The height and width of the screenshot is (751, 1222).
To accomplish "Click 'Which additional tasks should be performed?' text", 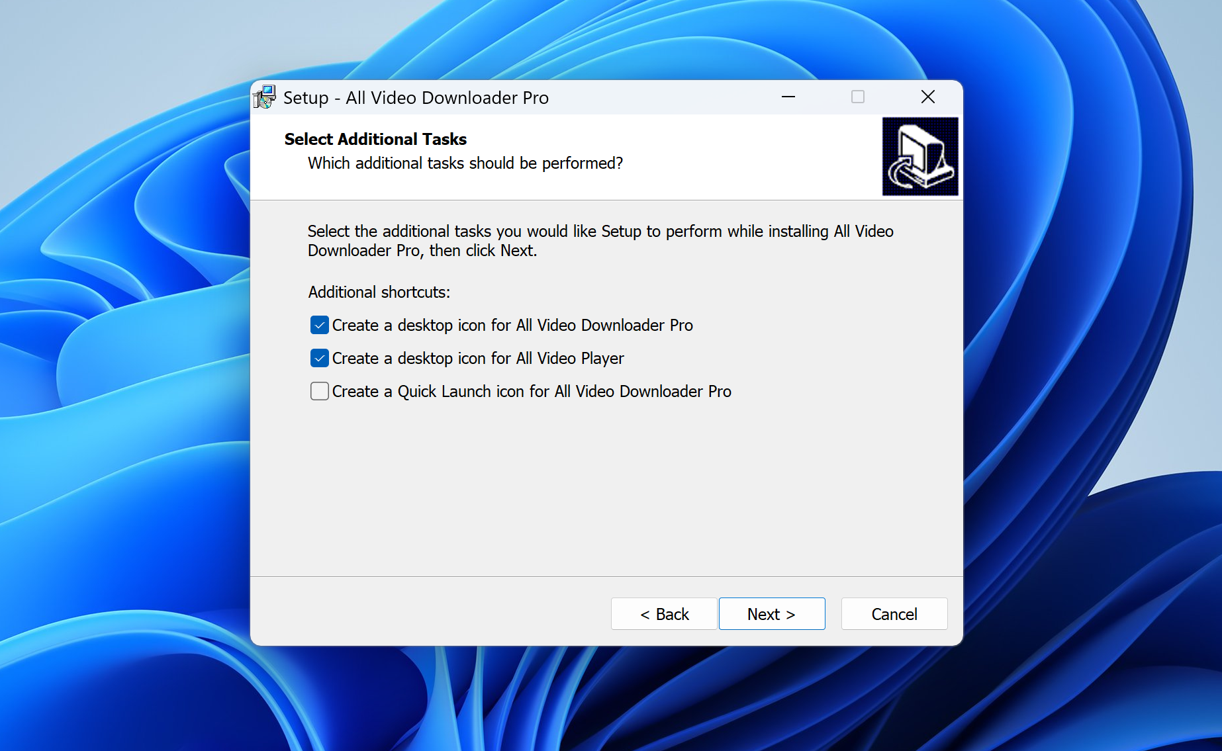I will point(465,163).
